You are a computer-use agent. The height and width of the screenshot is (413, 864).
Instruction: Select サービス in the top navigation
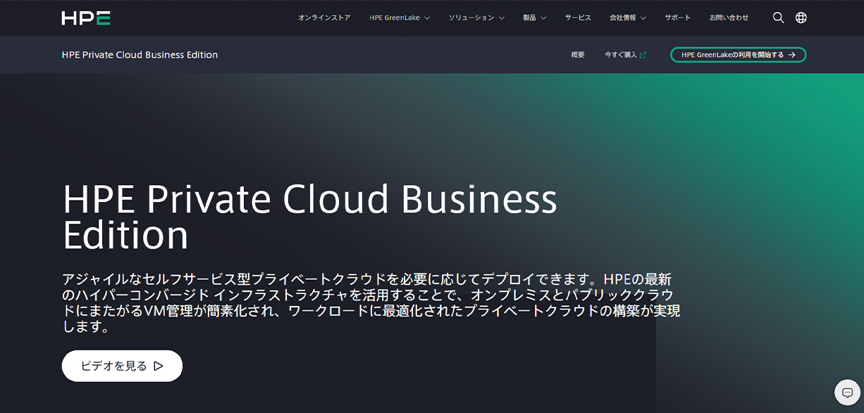tap(578, 18)
